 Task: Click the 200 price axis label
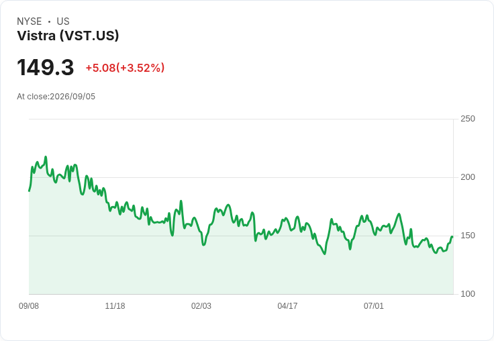pyautogui.click(x=468, y=177)
